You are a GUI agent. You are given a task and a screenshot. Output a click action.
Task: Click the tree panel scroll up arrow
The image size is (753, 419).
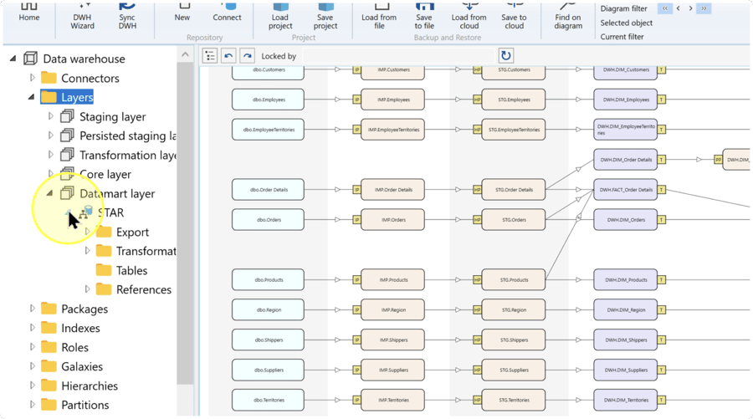point(185,54)
